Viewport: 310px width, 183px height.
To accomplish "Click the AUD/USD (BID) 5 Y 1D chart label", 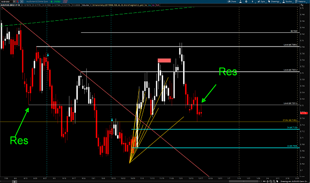I will [10, 5].
